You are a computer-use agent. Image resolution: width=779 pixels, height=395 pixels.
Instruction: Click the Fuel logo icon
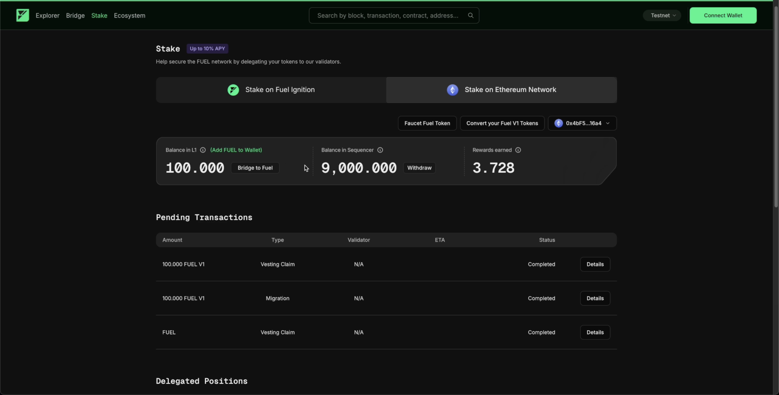23,15
